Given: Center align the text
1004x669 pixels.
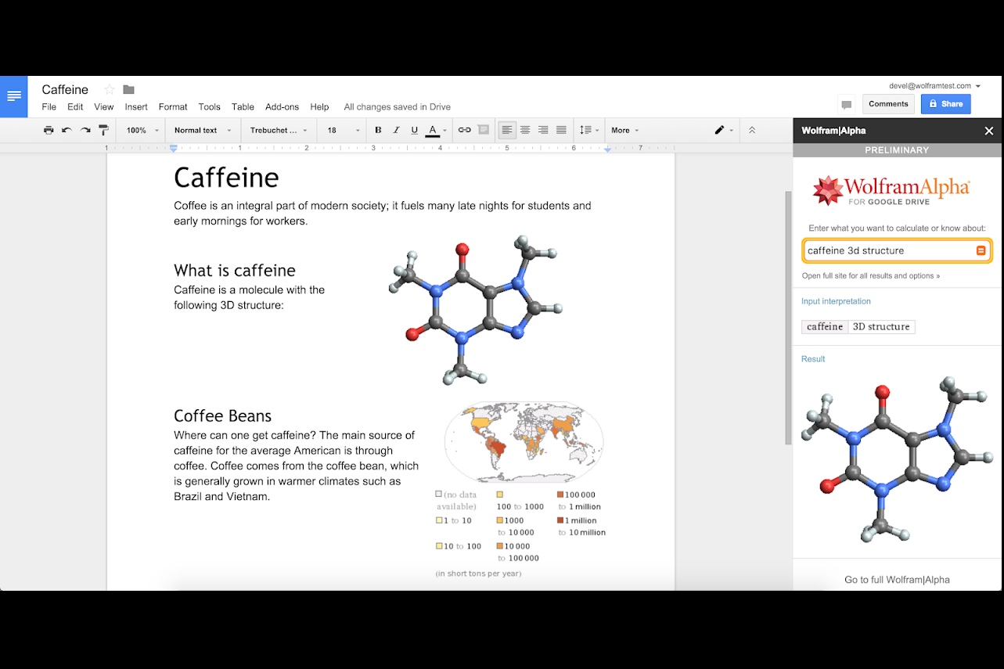Looking at the screenshot, I should click(525, 130).
